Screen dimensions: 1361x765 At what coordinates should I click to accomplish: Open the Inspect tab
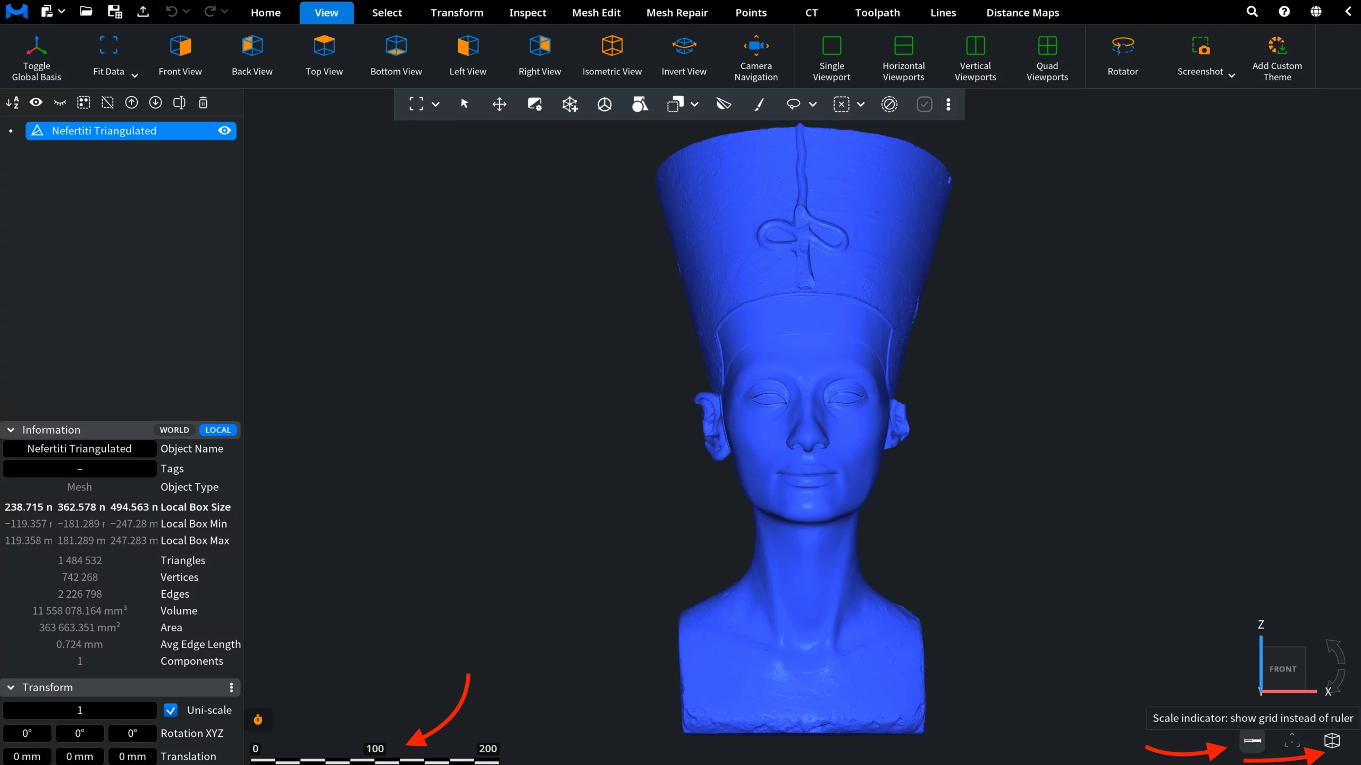tap(527, 13)
